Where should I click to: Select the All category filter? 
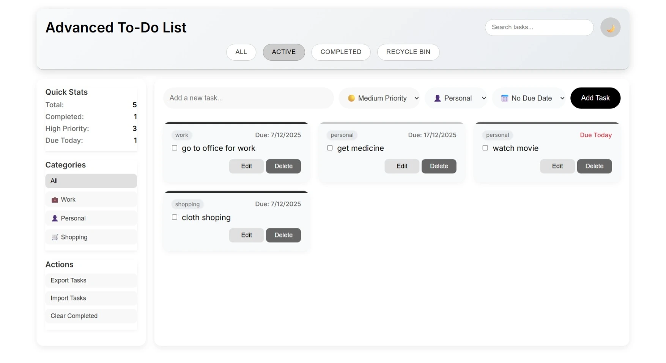click(91, 181)
